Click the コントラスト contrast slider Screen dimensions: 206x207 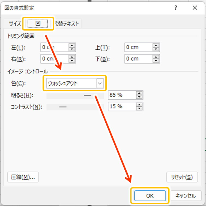[x=72, y=107]
